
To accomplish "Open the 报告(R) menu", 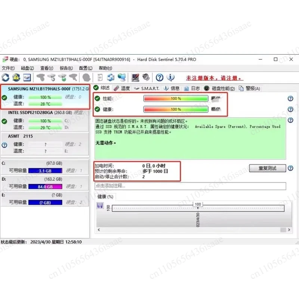I will (x=66, y=68).
